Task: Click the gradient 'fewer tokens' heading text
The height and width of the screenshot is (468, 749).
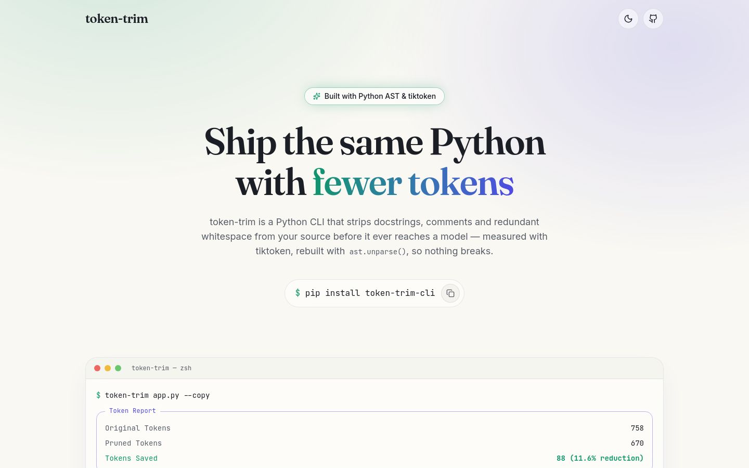Action: click(413, 183)
